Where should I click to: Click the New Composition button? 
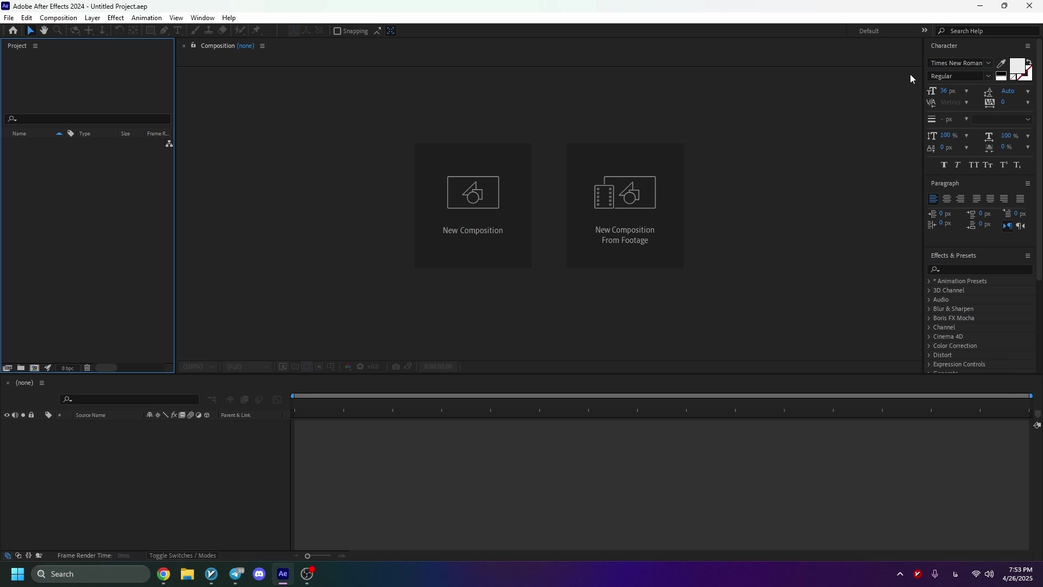pyautogui.click(x=473, y=205)
